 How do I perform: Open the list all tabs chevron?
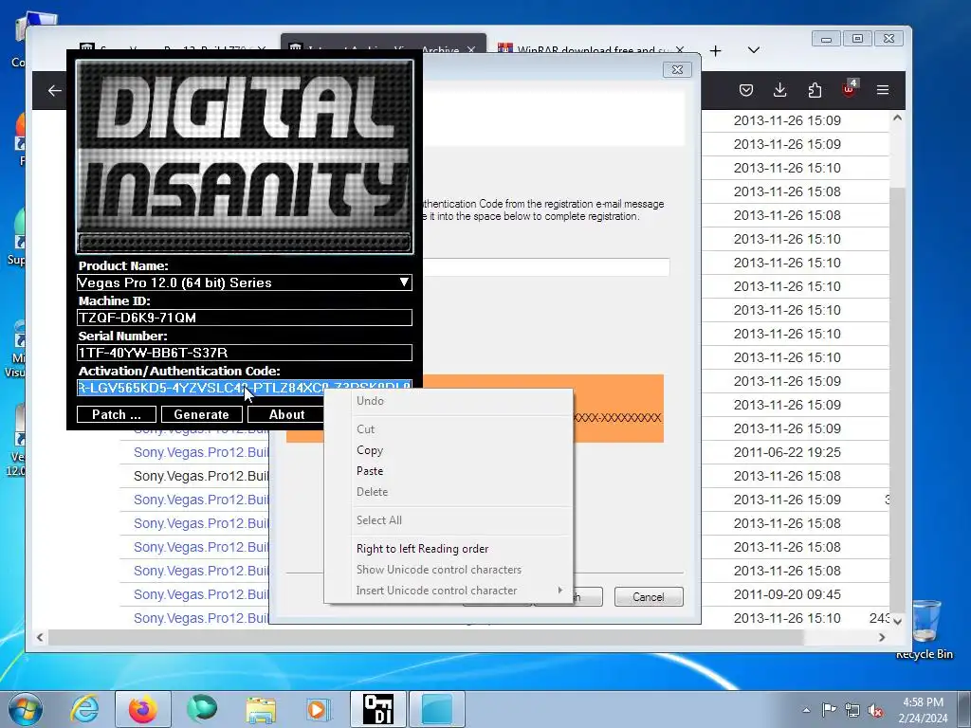[x=754, y=50]
